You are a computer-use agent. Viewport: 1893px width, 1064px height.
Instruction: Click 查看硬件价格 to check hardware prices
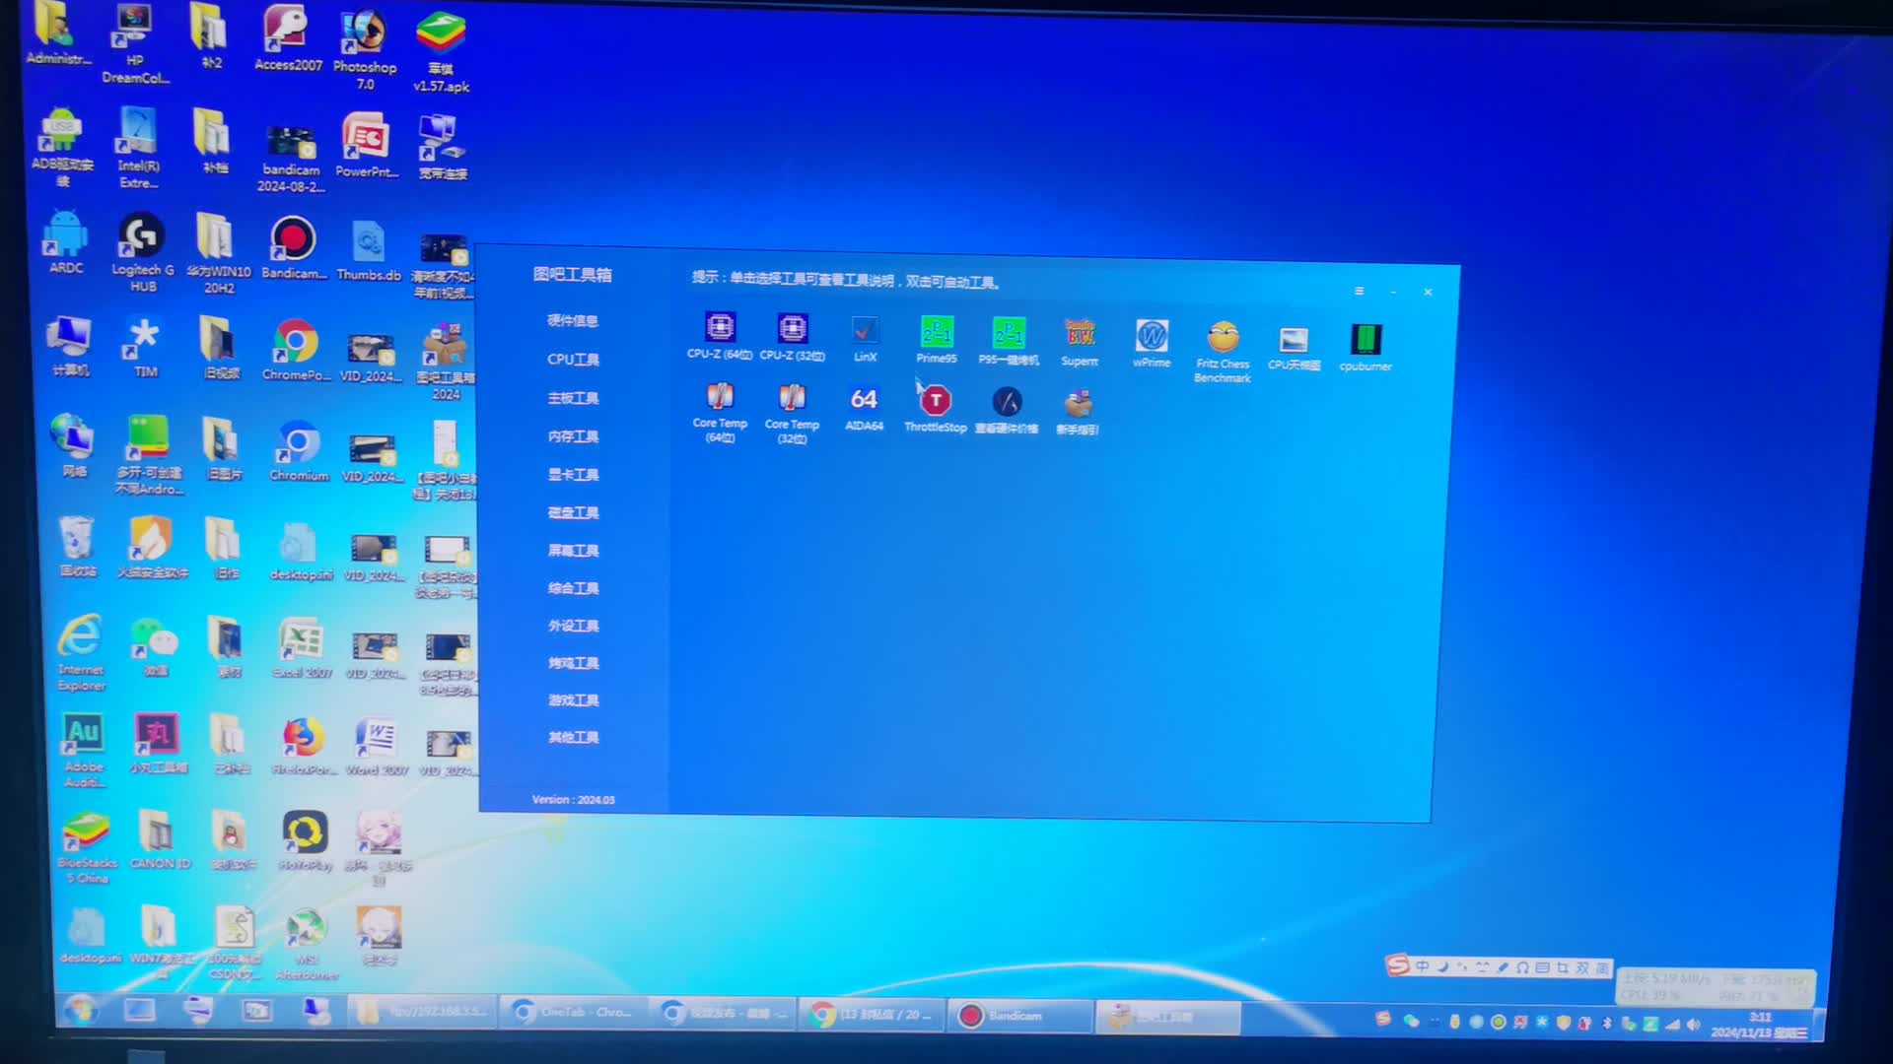[x=1007, y=401]
